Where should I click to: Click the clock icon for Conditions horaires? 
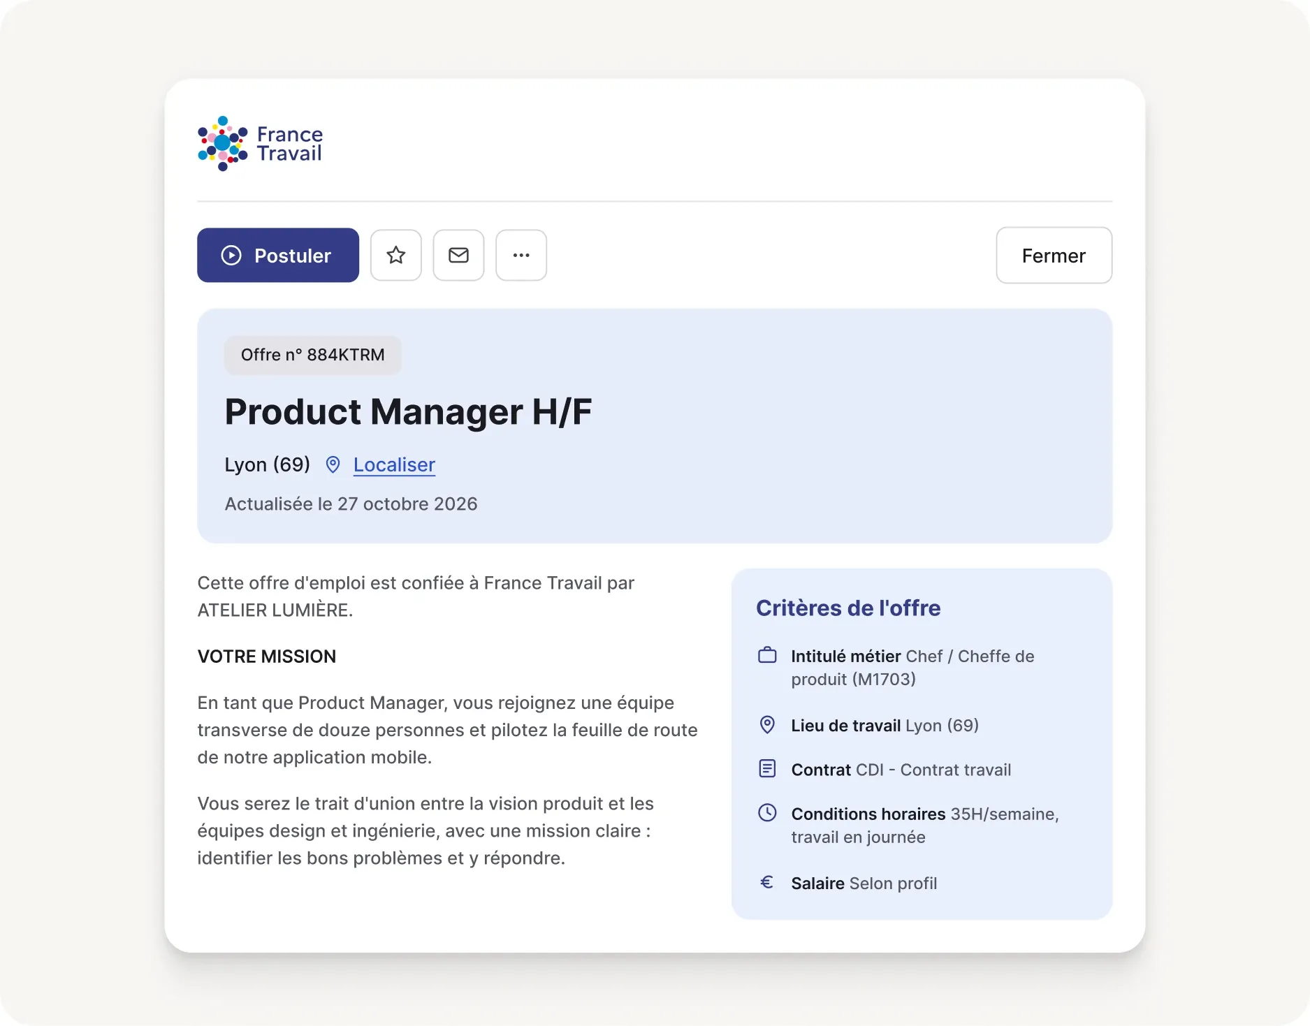click(767, 812)
